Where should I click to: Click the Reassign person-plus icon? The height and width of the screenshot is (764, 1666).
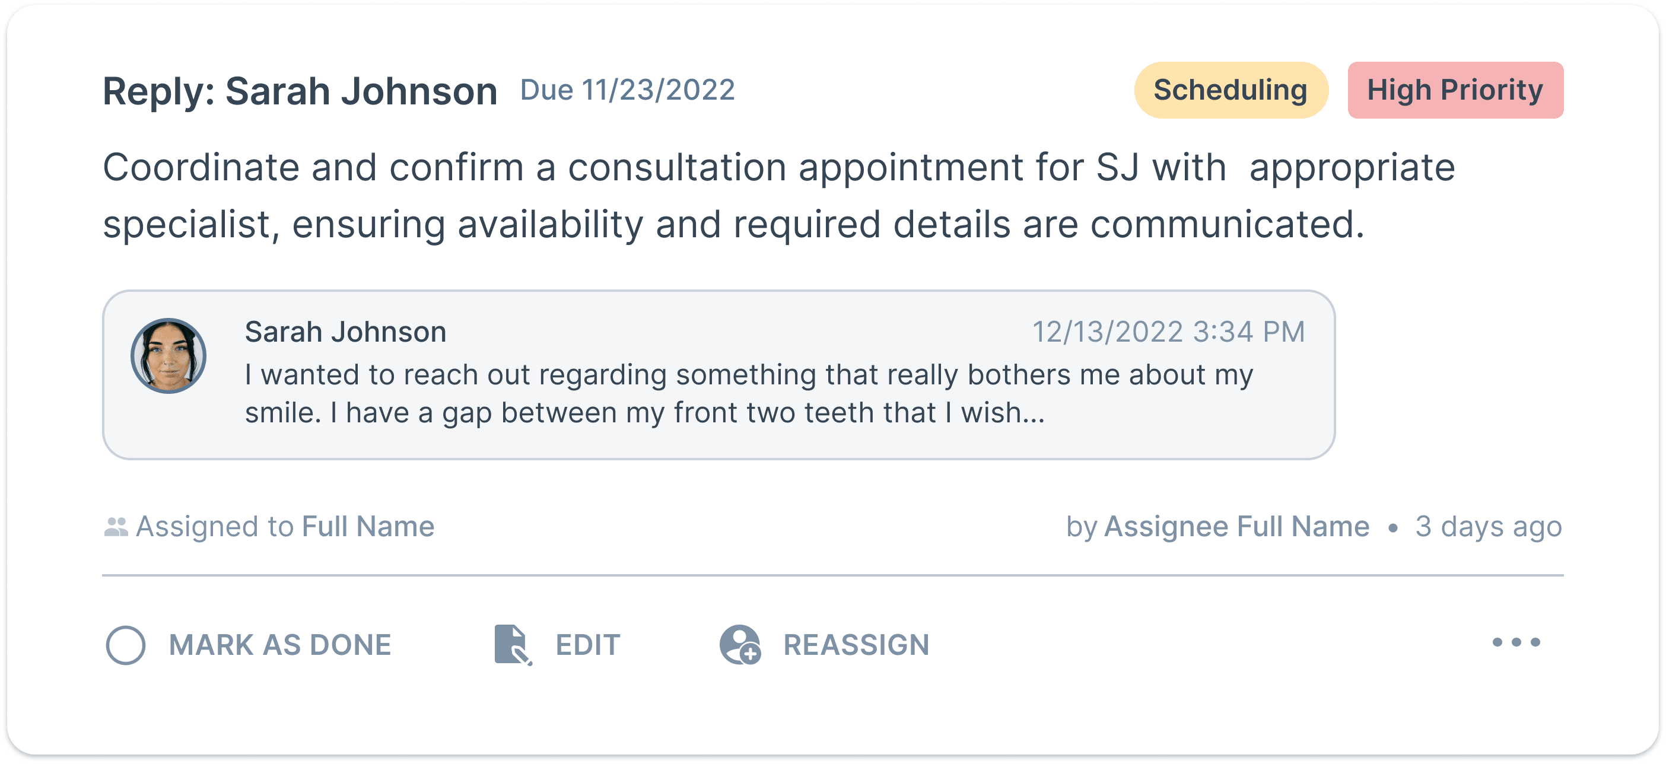(x=740, y=644)
